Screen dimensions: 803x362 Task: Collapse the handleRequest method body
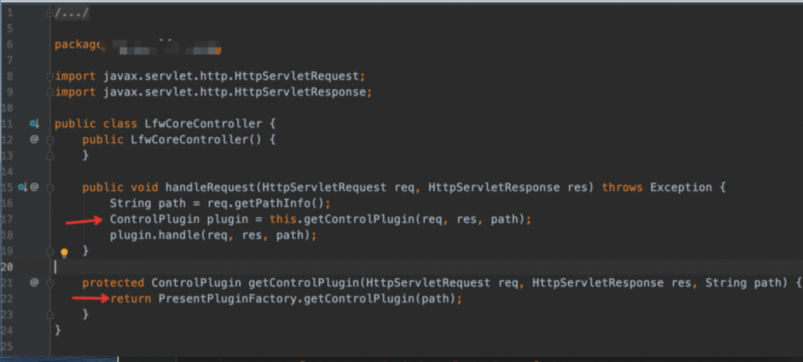[50, 188]
